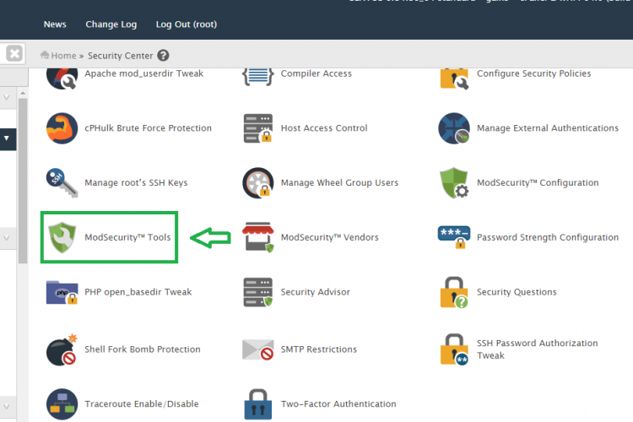
Task: Click the home icon in breadcrumb
Action: pyautogui.click(x=45, y=55)
